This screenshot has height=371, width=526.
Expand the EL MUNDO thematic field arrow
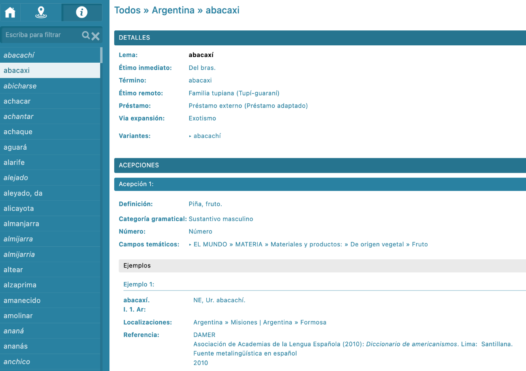point(190,244)
